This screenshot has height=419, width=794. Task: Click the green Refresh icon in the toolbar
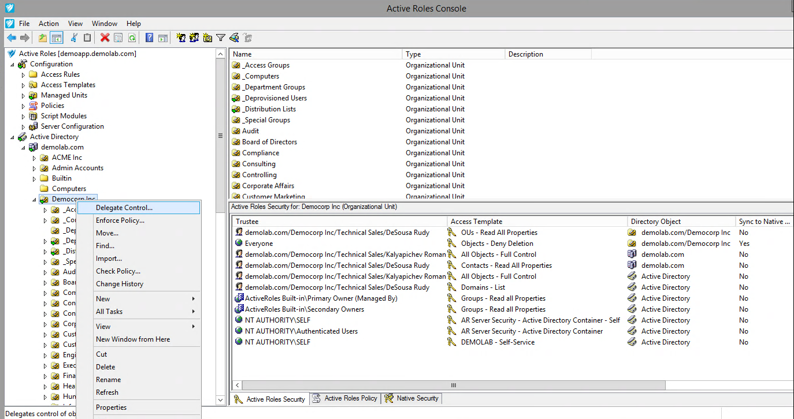(x=132, y=38)
